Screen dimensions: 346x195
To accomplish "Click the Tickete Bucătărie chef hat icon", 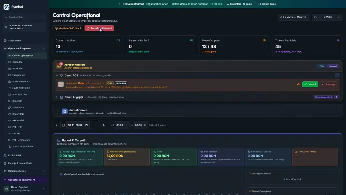I will click(x=338, y=40).
